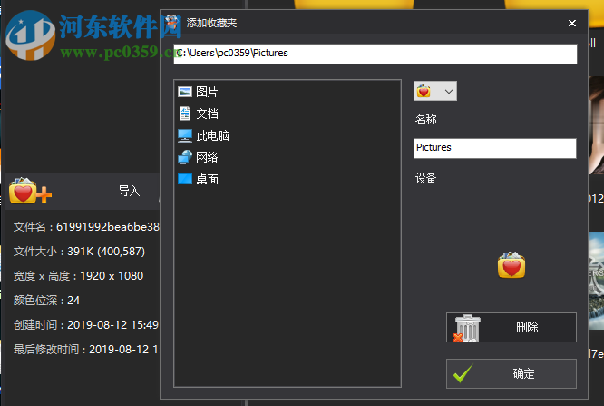Click the 颜色位深 24 text

pyautogui.click(x=46, y=301)
